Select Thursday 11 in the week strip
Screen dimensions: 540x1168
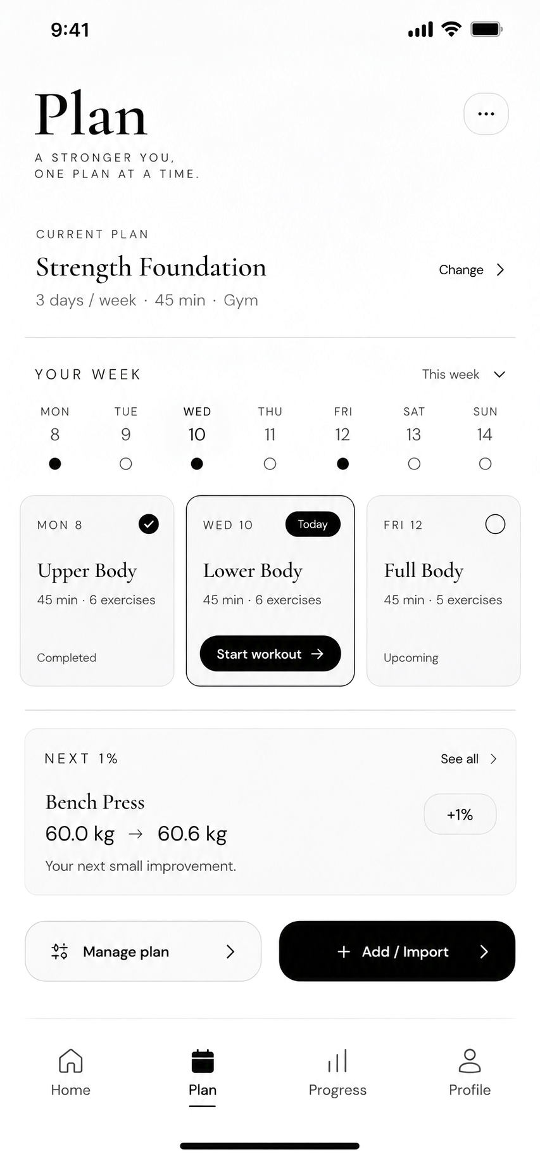[x=270, y=437]
